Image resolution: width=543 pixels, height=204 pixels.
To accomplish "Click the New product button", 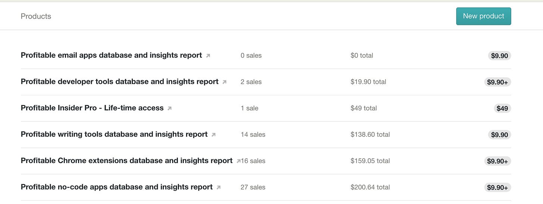I will click(483, 16).
